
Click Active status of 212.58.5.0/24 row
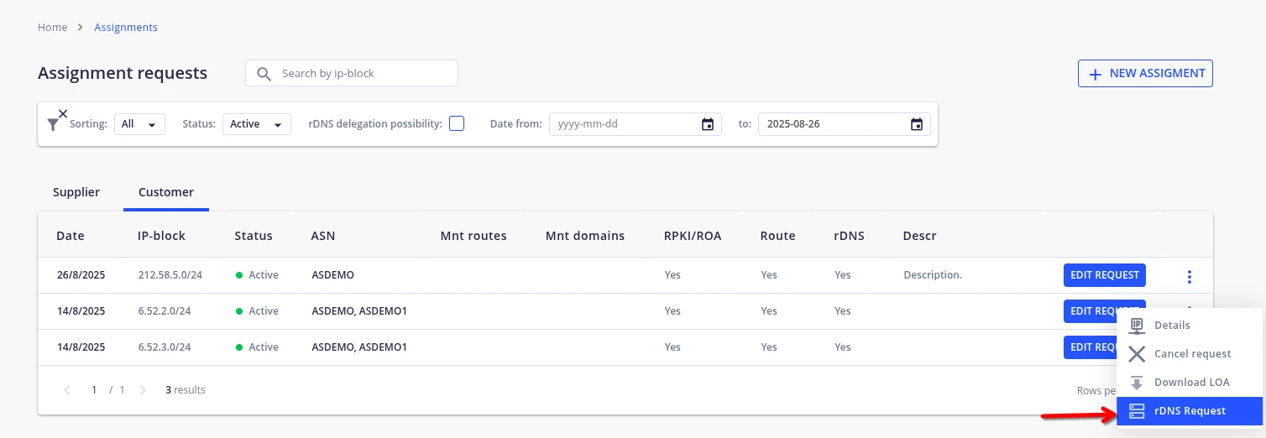point(257,275)
